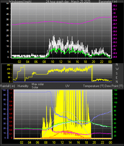Select the 29.1 barometer scale value
This screenshot has width=124, height=146.
[x=115, y=46]
